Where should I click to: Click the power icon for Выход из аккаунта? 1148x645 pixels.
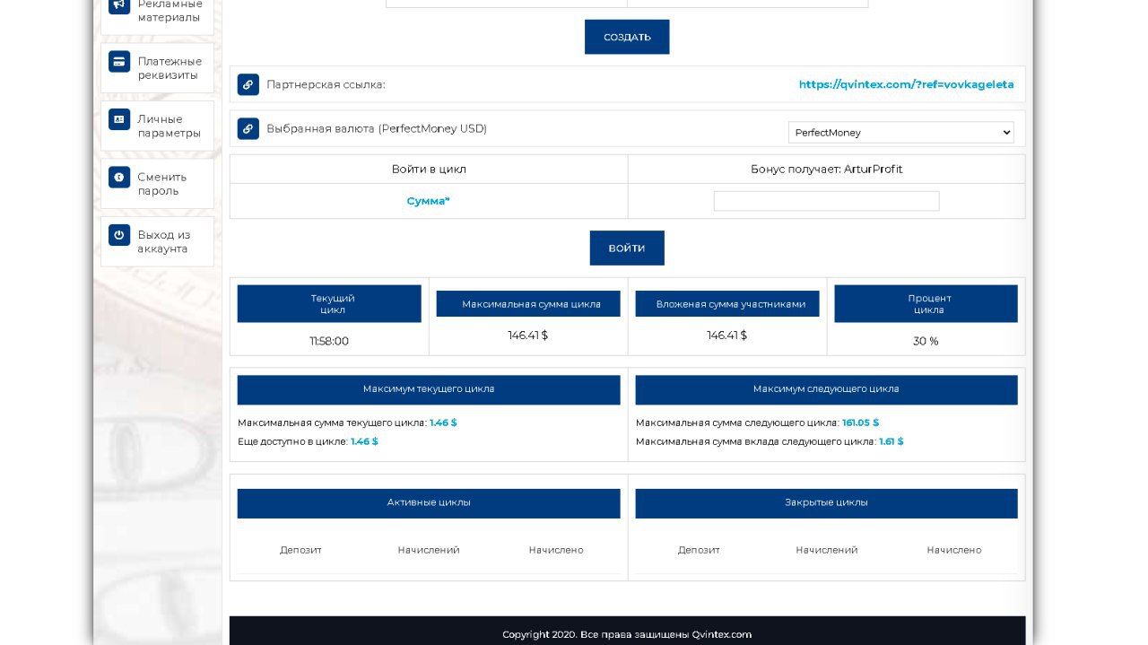click(x=119, y=234)
